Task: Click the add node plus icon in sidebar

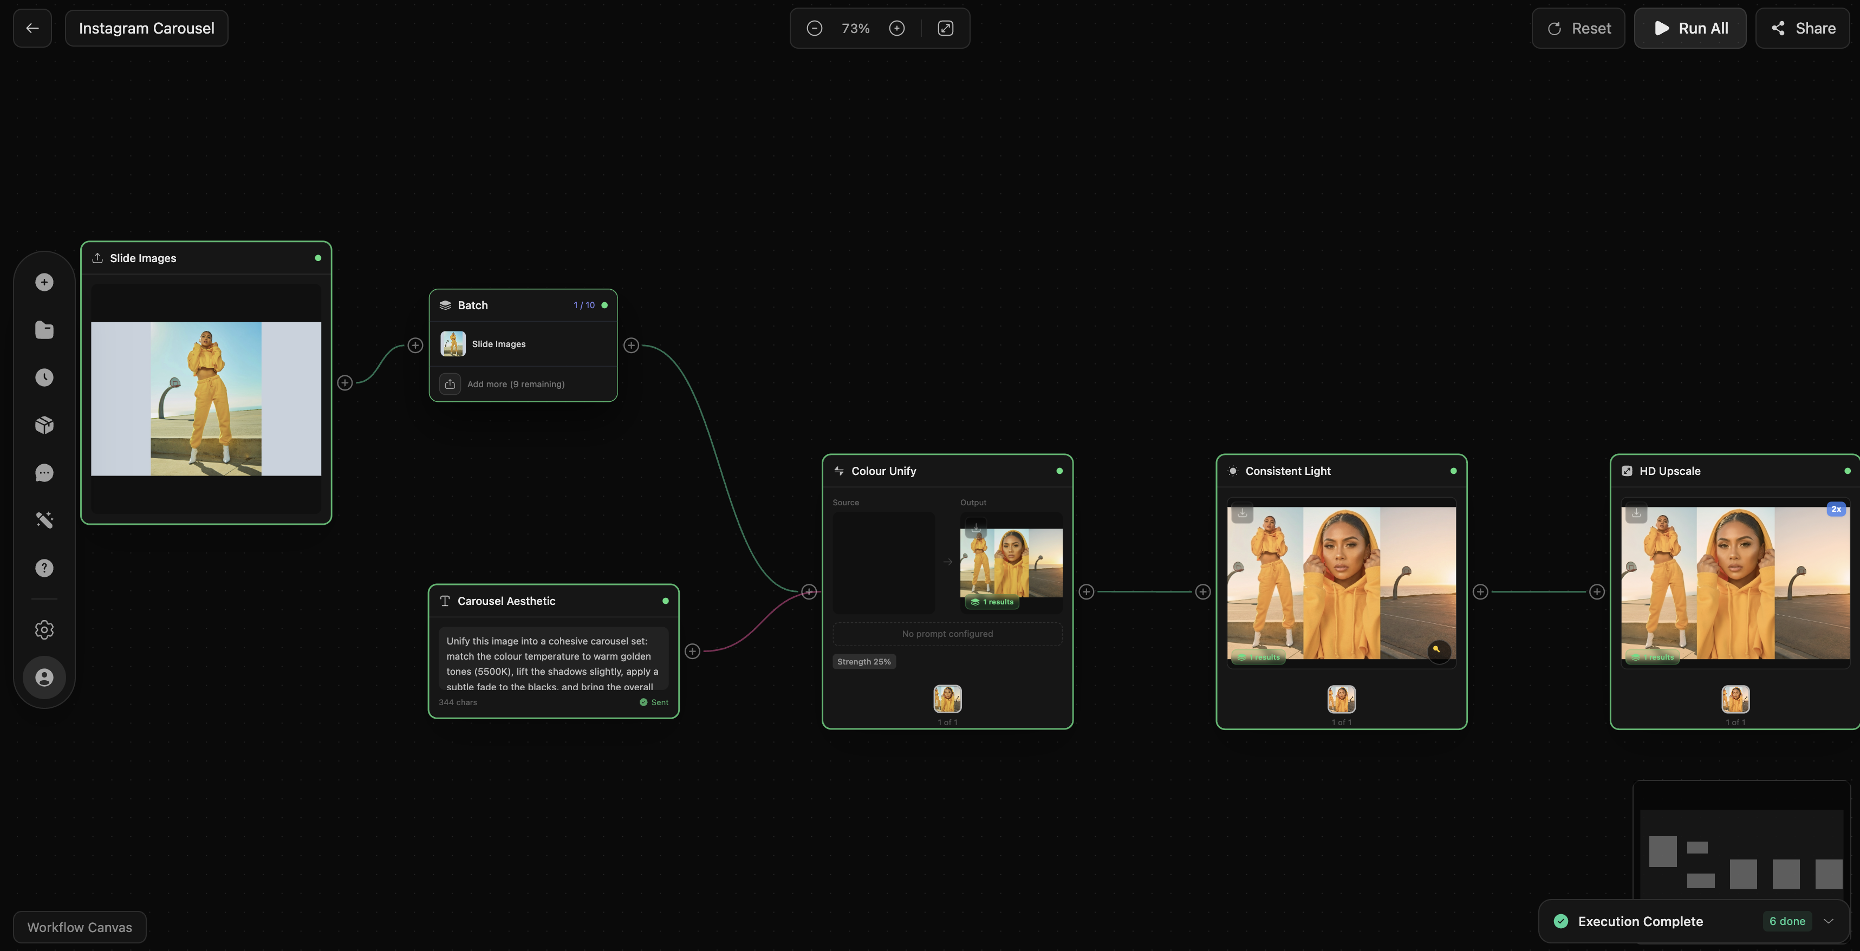Action: click(x=44, y=282)
